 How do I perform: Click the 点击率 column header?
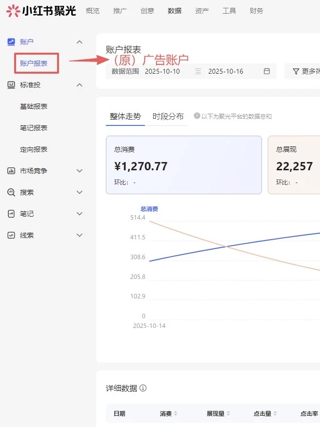[x=309, y=414]
